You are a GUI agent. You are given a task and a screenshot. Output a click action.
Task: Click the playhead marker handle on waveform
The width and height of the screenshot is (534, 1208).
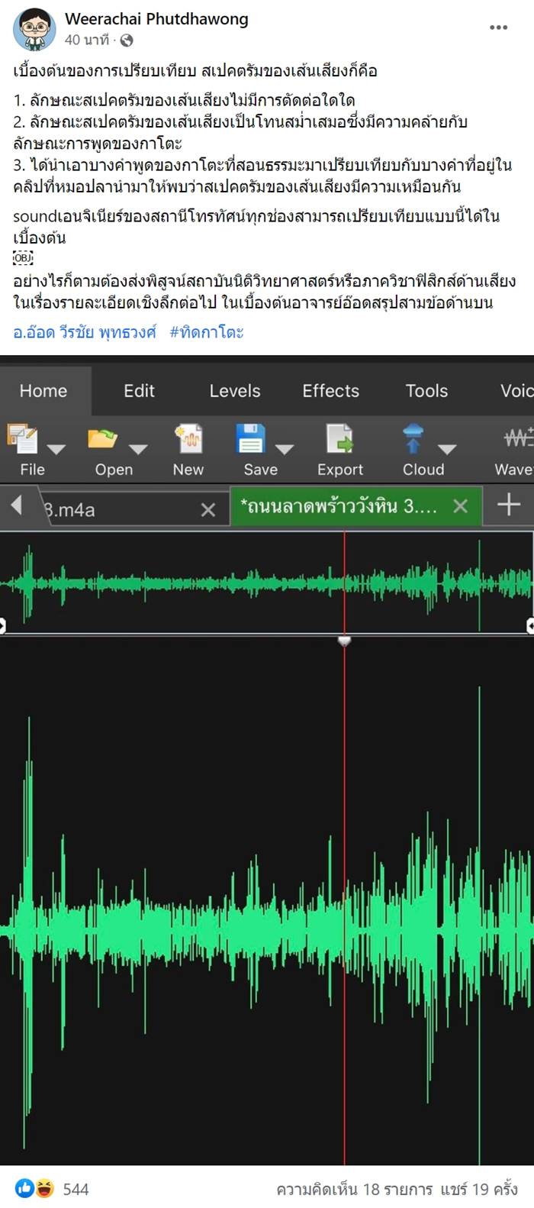pos(344,641)
